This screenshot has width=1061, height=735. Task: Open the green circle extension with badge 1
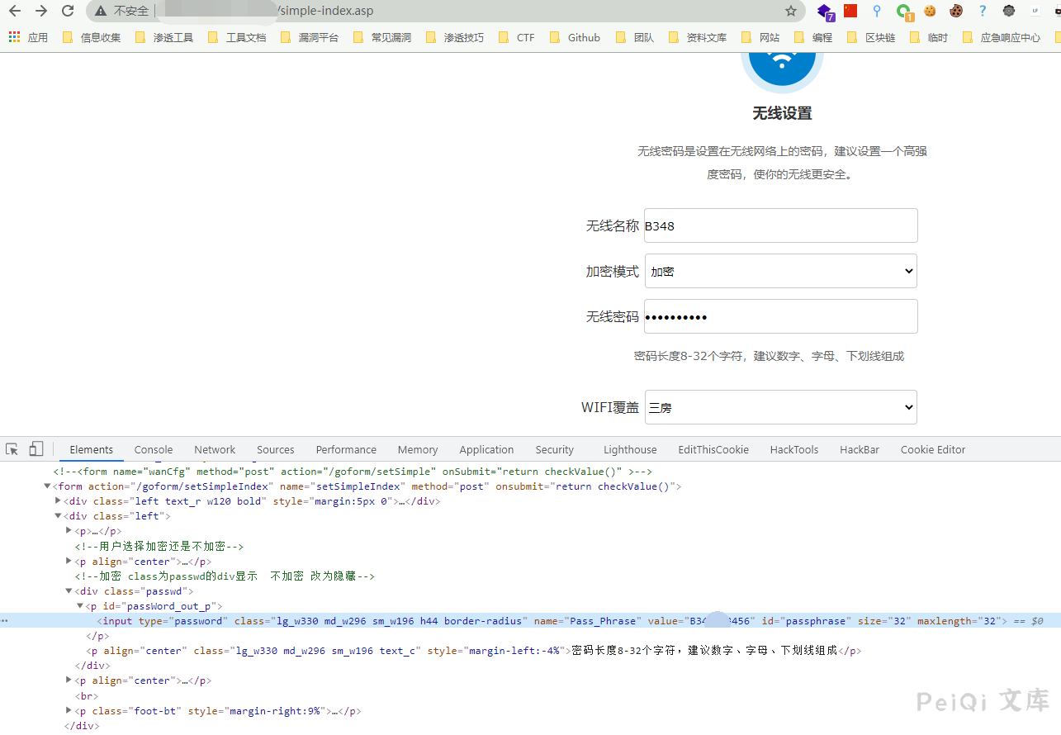904,12
